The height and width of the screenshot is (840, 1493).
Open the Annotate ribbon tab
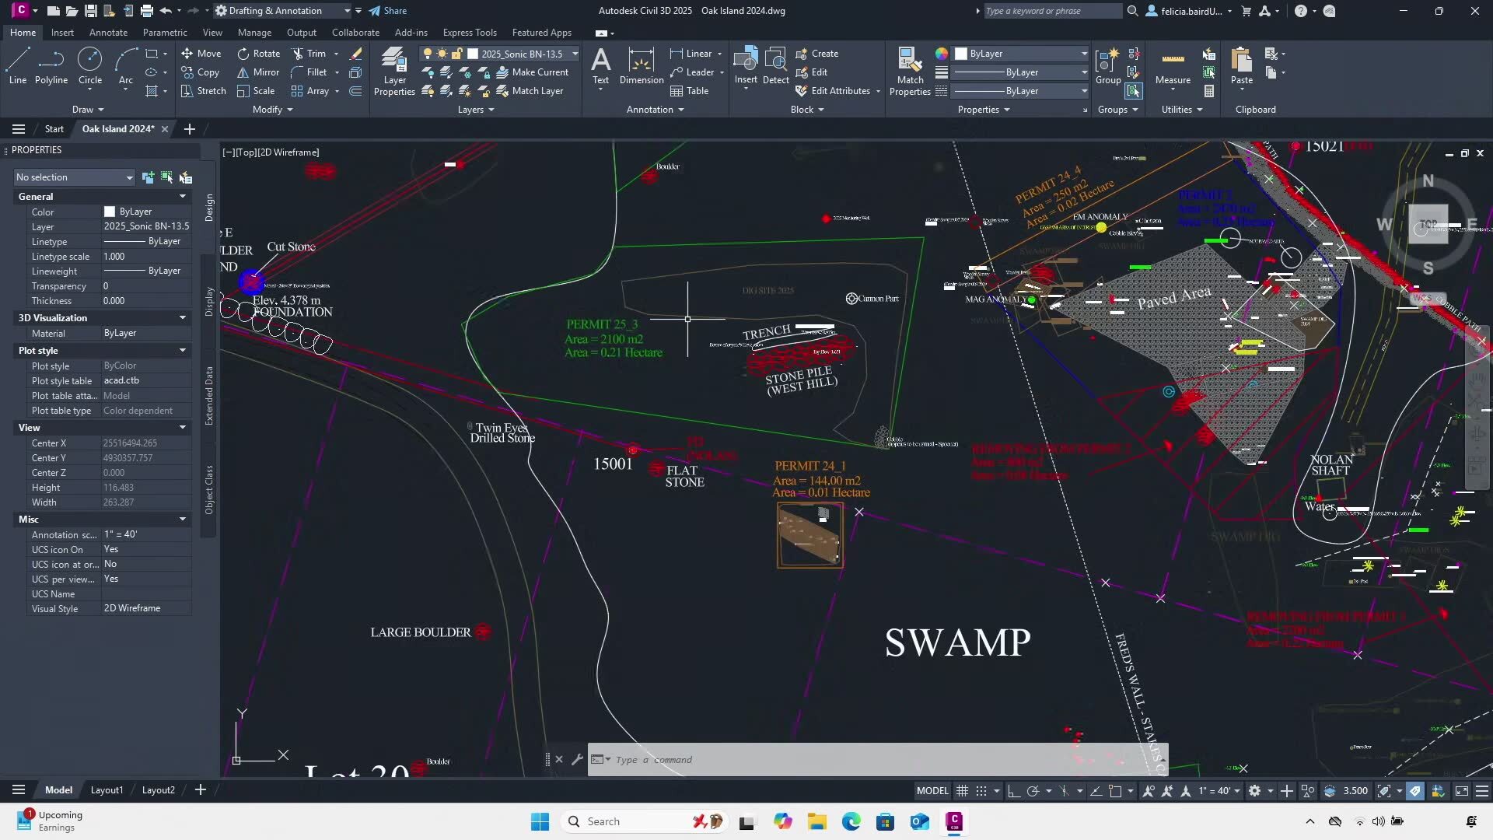click(x=108, y=33)
